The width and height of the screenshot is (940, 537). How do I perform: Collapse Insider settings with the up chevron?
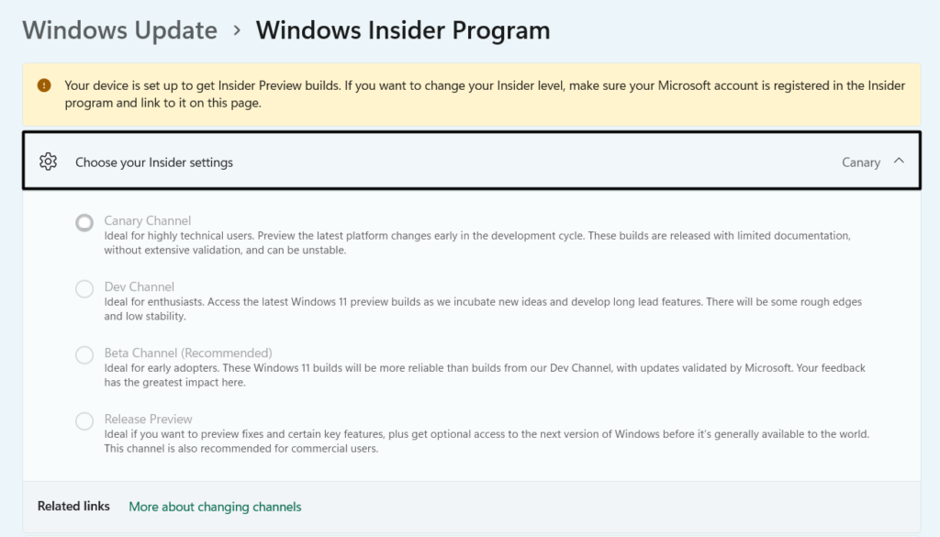(899, 162)
